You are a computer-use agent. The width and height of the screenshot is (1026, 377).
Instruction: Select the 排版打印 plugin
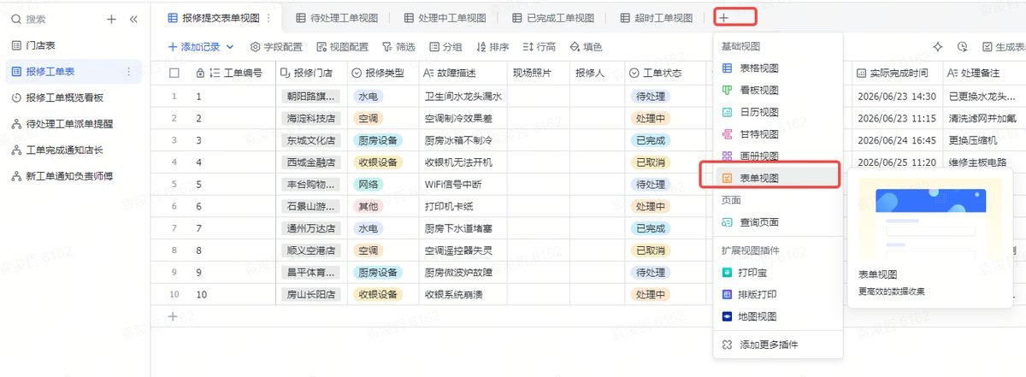(x=778, y=295)
